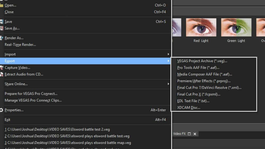Undock the Video FX window with square icon
The image size is (265, 149).
(189, 134)
